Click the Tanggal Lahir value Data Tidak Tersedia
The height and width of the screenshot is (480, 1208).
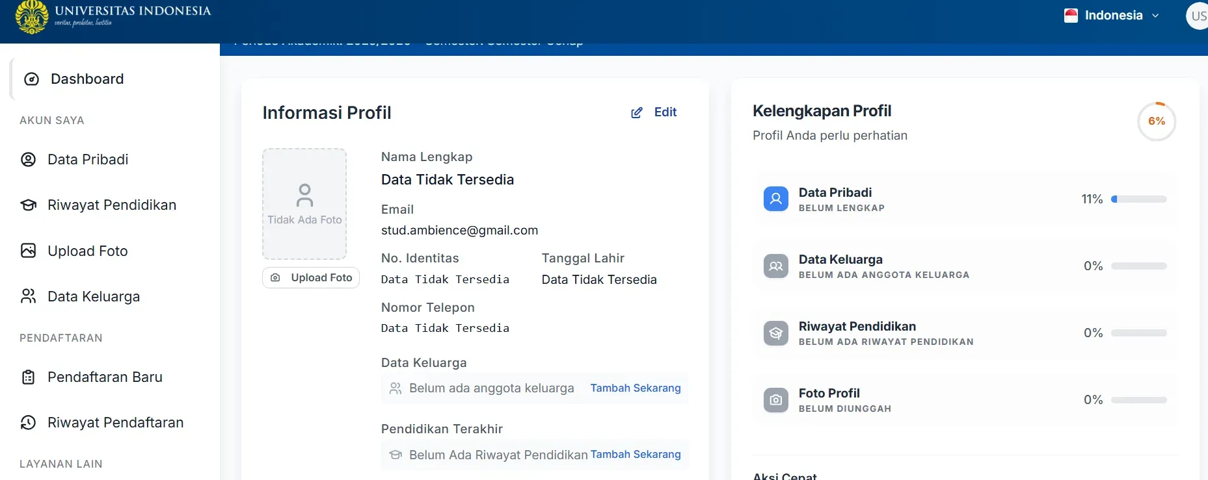click(x=599, y=280)
